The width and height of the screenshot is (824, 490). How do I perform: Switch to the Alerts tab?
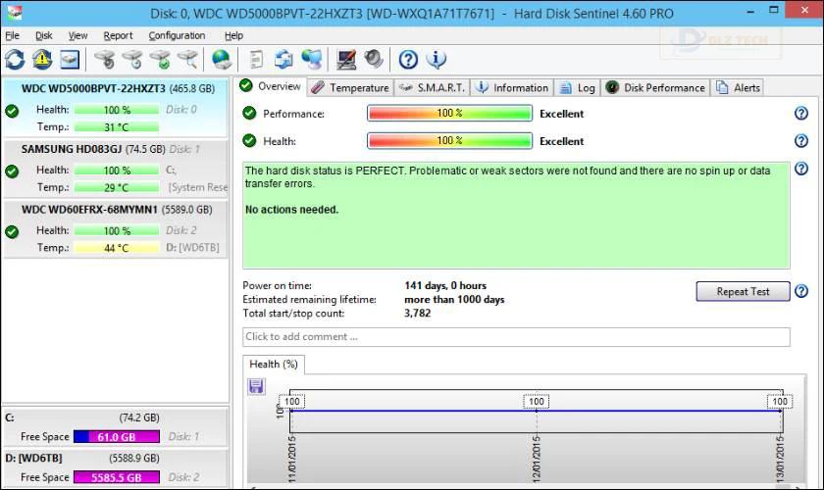[x=738, y=87]
